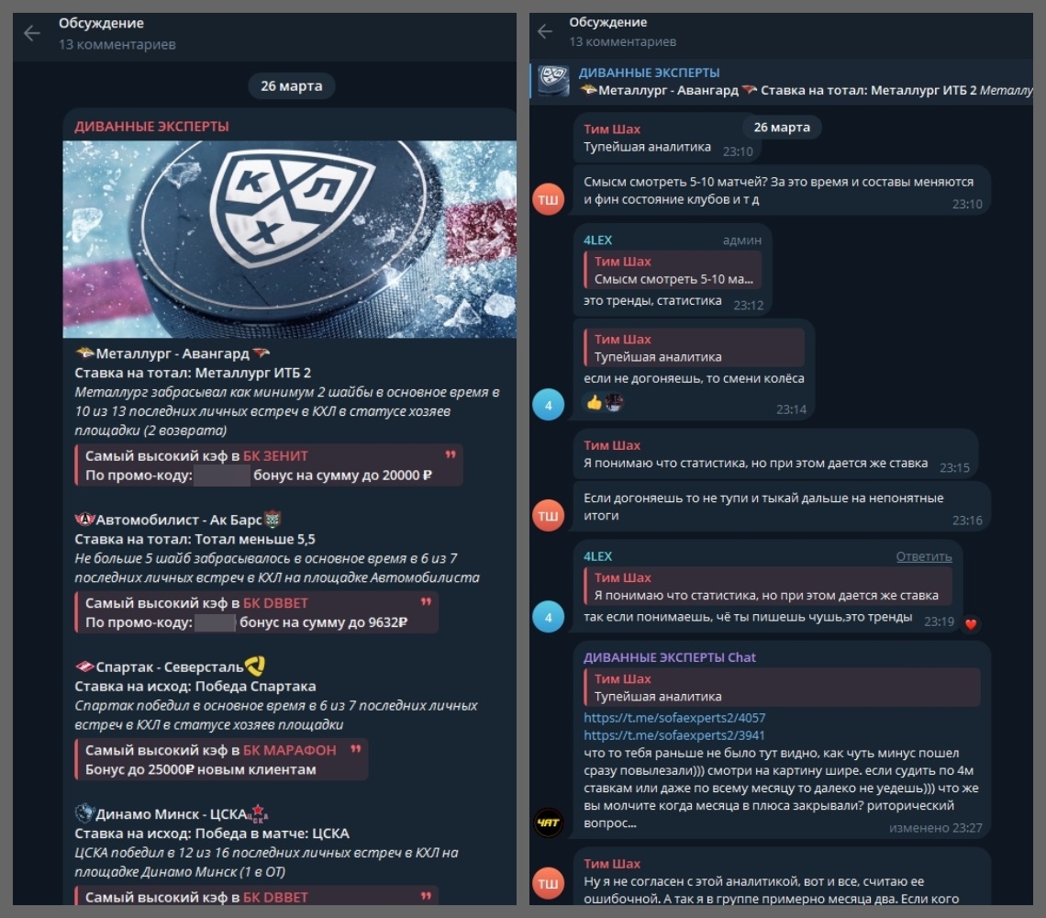Open link t.me/sofaexperts2/4057

pos(674,718)
